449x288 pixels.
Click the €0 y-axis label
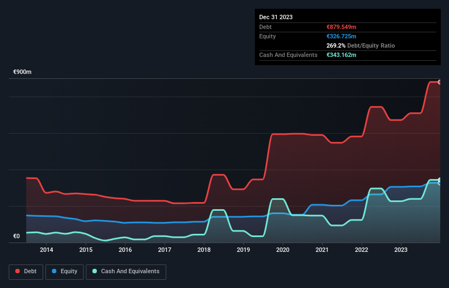click(16, 236)
